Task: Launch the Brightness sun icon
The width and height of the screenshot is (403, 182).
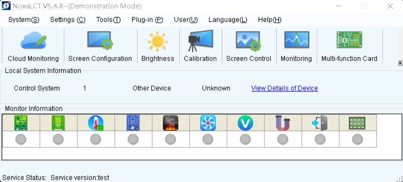Action: pyautogui.click(x=158, y=46)
